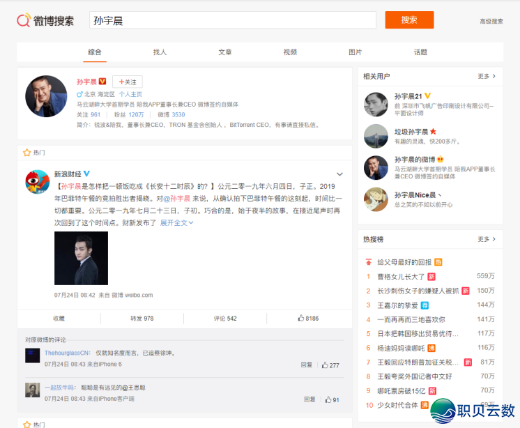
Task: Switch to the 综合 tab
Action: coord(95,52)
